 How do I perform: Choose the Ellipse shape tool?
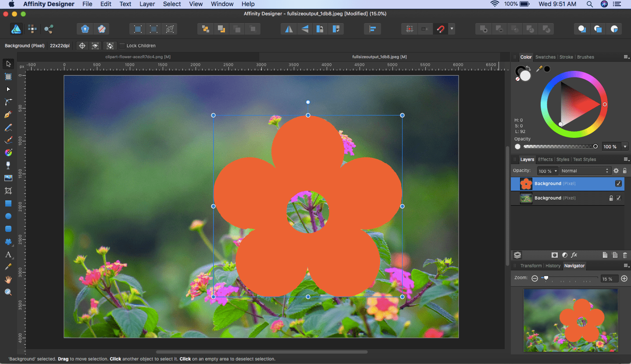(x=8, y=216)
